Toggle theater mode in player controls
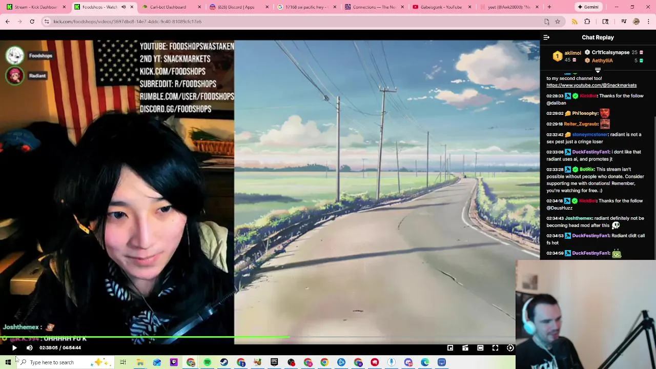Image resolution: width=656 pixels, height=369 pixels. 480,348
